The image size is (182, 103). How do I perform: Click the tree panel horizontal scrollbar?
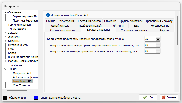(17, 90)
